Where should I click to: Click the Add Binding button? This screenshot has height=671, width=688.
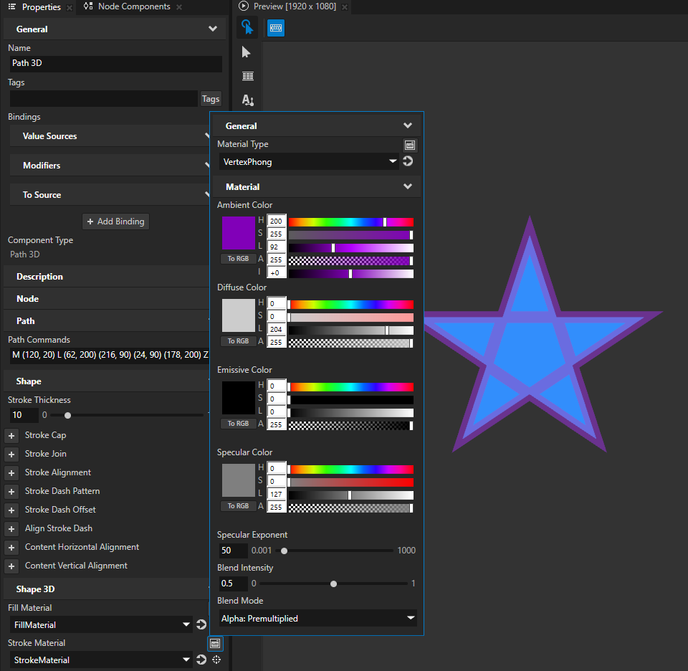point(115,222)
